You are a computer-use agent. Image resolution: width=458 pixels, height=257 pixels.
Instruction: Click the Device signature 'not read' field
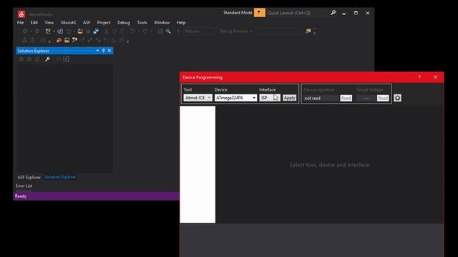[321, 99]
